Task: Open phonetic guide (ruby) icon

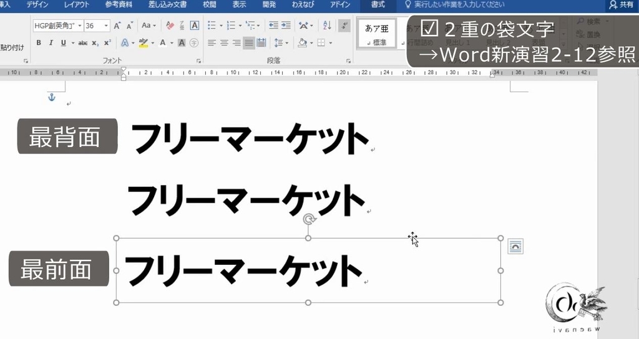Action: tap(182, 26)
